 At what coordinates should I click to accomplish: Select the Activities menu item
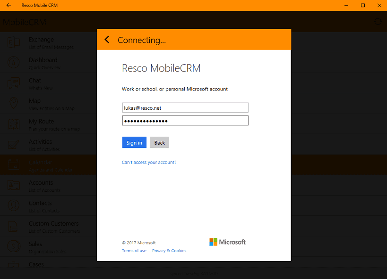[x=48, y=144]
